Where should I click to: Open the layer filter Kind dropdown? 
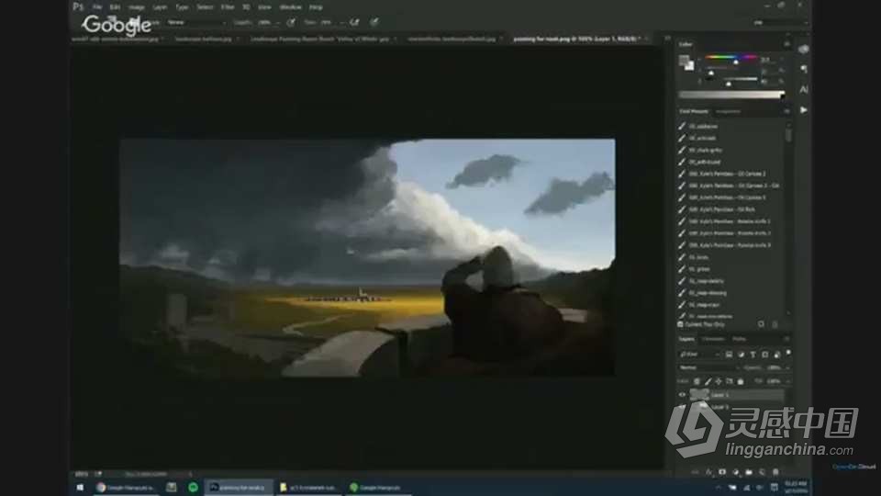(x=699, y=355)
